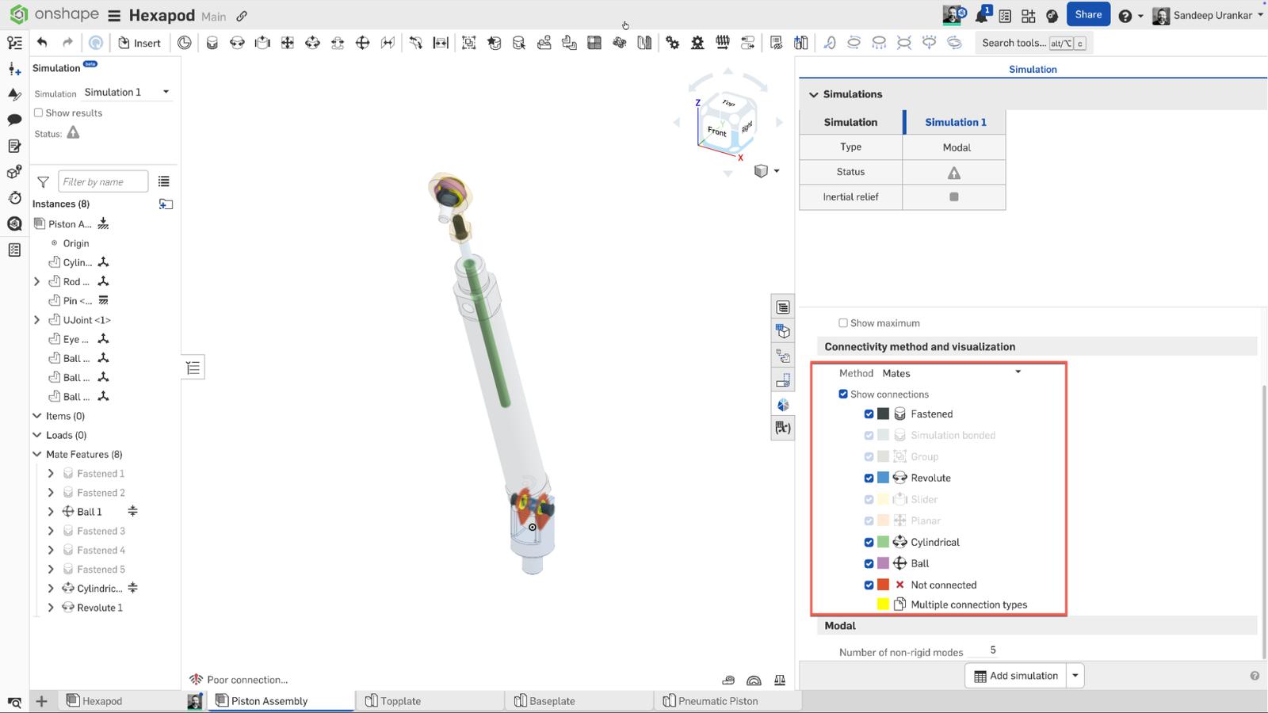Click the Add simulation button
This screenshot has width=1268, height=713.
tap(1014, 675)
